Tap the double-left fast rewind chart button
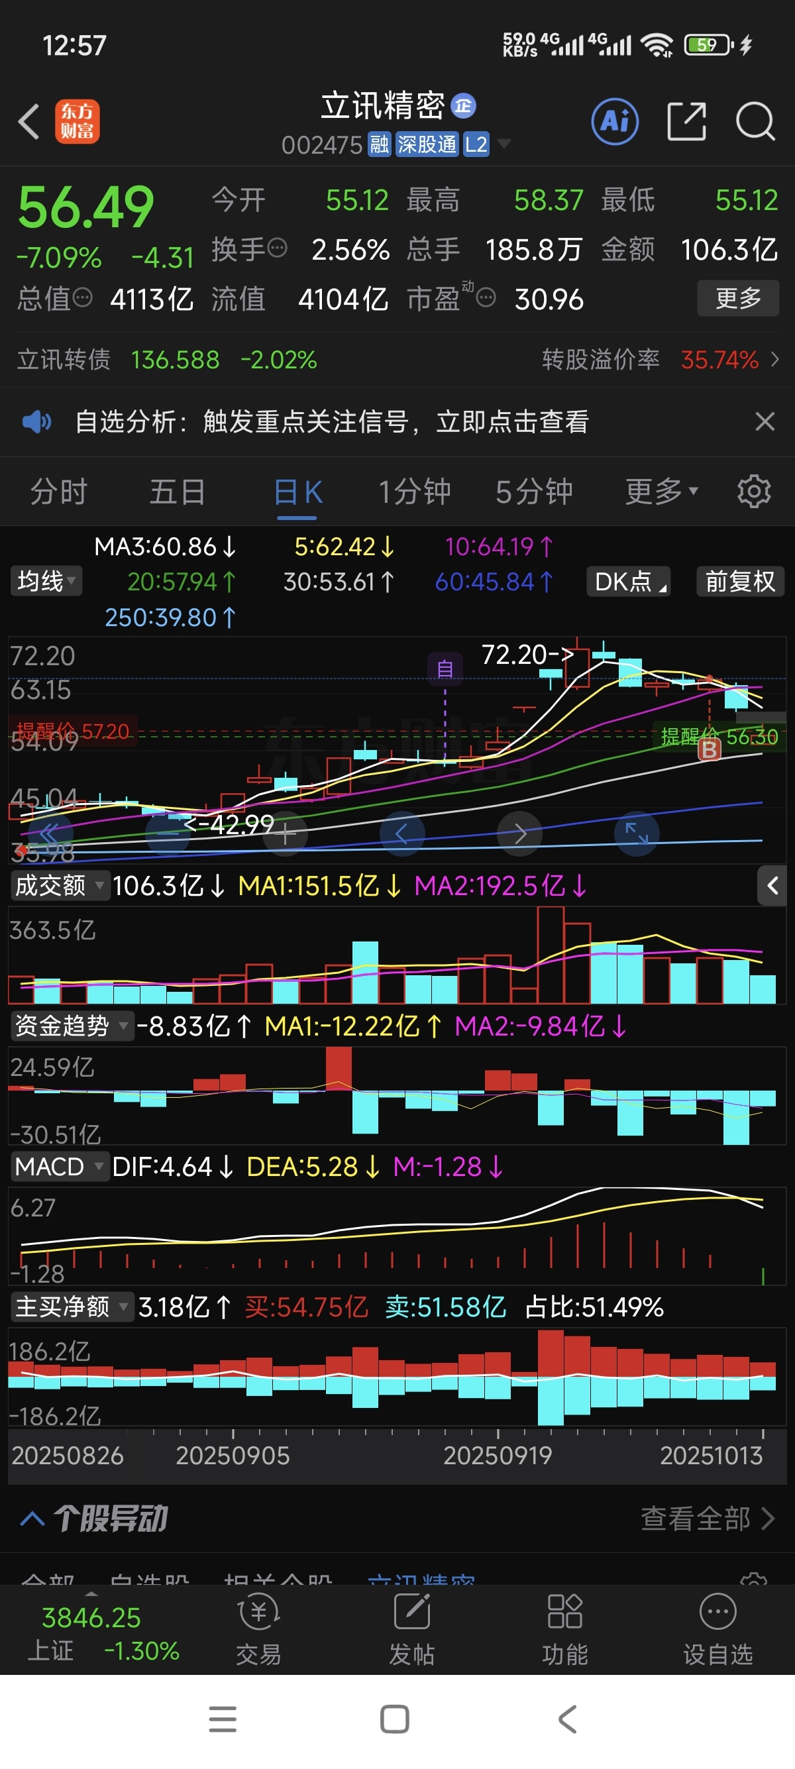This screenshot has height=1769, width=795. [50, 833]
